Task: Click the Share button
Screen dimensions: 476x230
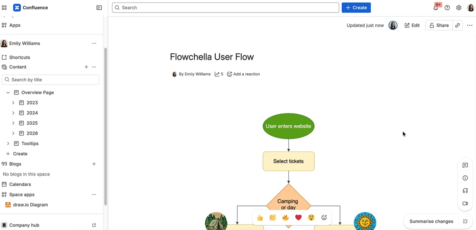Action: point(439,26)
